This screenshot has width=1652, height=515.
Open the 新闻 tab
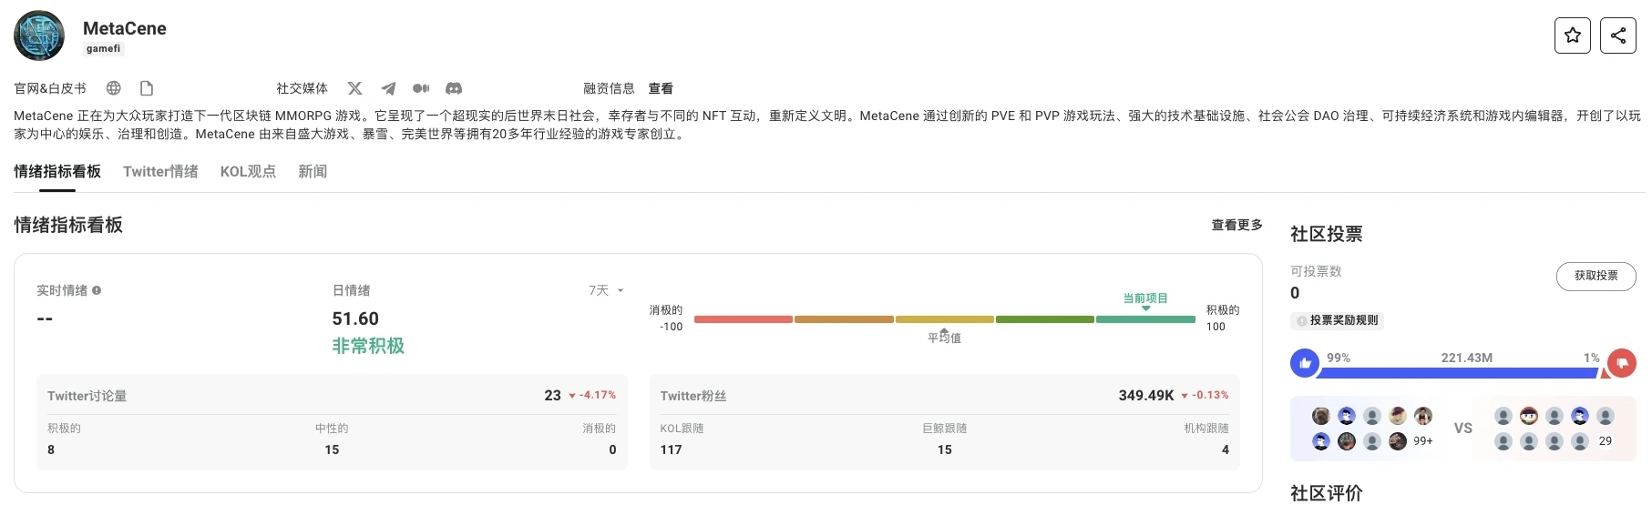point(313,171)
